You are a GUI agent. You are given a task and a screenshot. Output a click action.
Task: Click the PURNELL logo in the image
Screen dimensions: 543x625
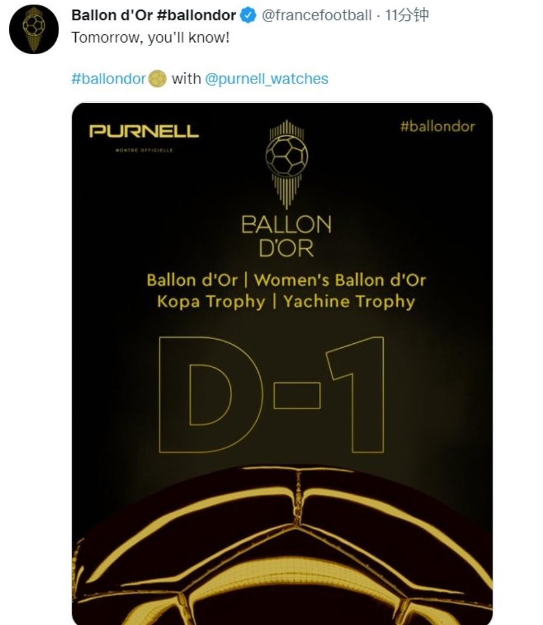tap(144, 131)
